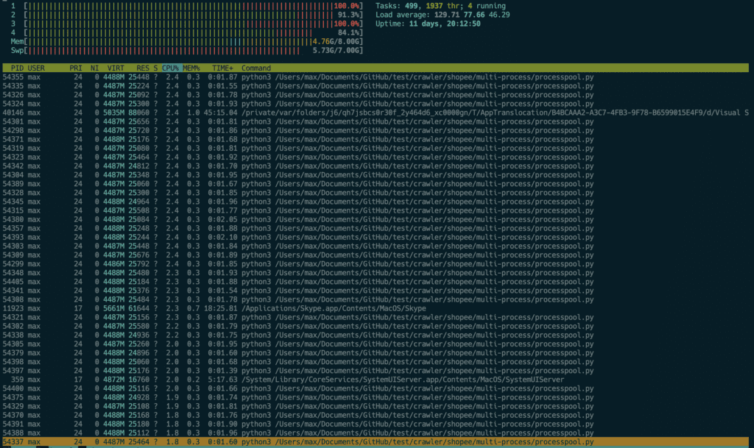
Task: Select the process row with PID 54341
Action: point(376,290)
